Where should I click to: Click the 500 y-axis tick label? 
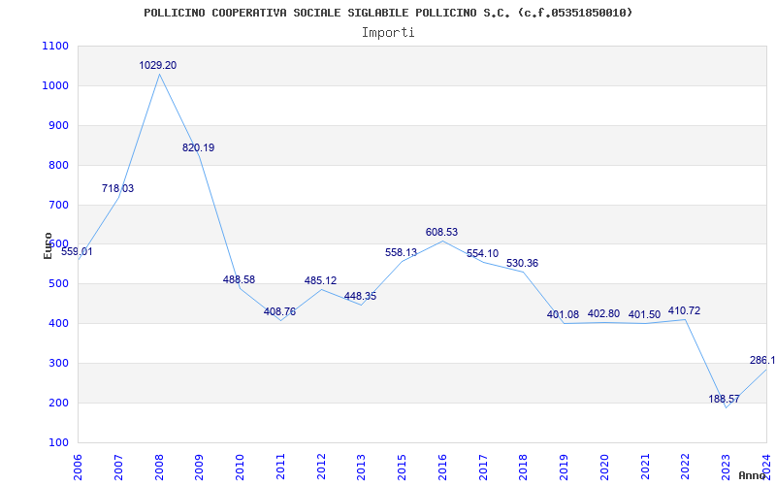[61, 284]
